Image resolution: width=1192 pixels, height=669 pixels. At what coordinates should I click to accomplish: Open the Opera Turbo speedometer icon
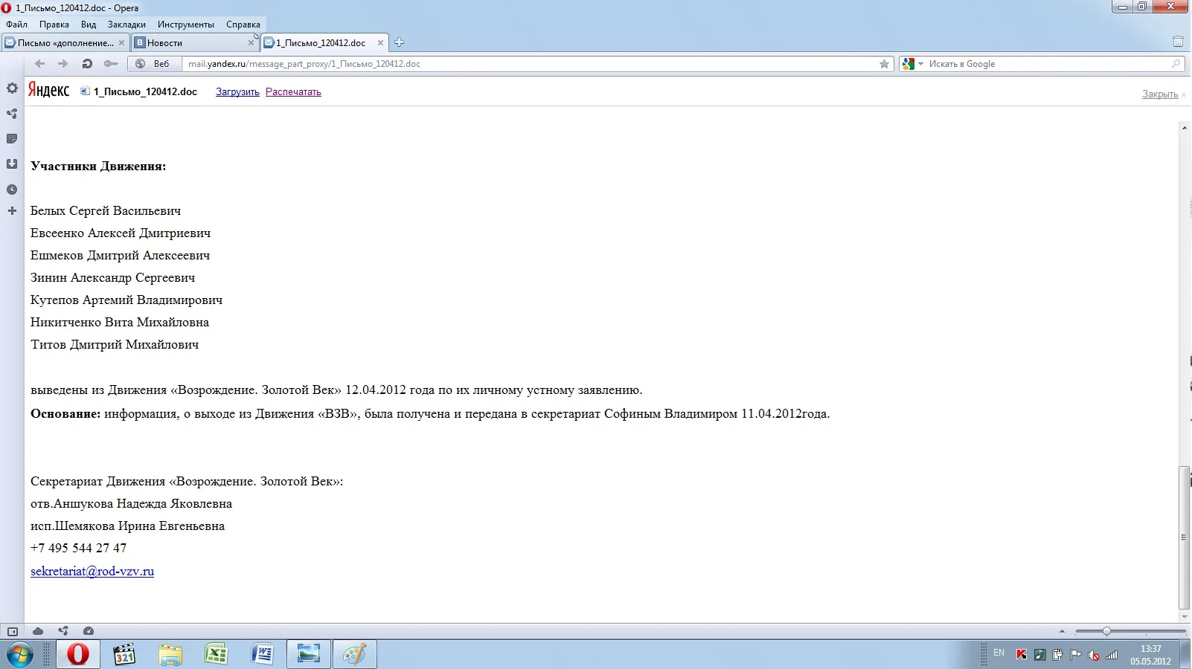click(89, 631)
